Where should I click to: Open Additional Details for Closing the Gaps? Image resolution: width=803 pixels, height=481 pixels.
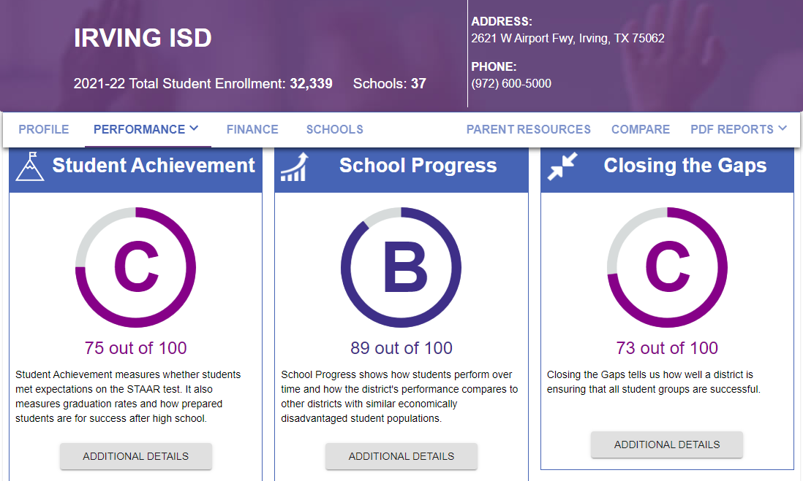click(x=667, y=445)
